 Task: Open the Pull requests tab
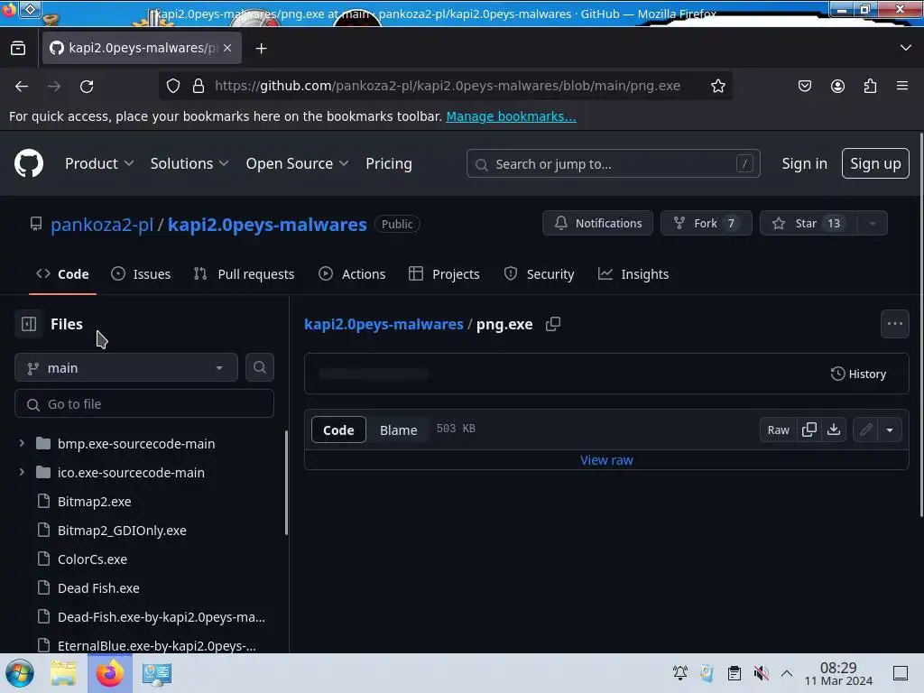[x=244, y=274]
